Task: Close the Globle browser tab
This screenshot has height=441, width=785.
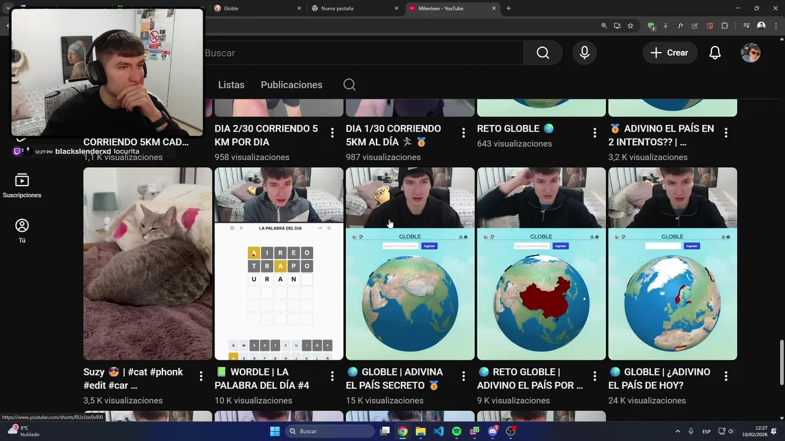Action: pos(299,8)
